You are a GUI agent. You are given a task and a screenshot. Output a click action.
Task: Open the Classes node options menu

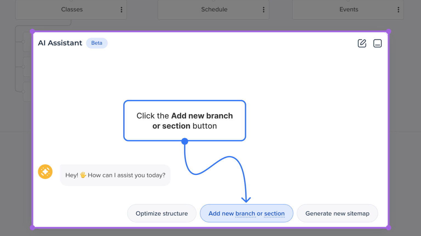[x=121, y=10]
